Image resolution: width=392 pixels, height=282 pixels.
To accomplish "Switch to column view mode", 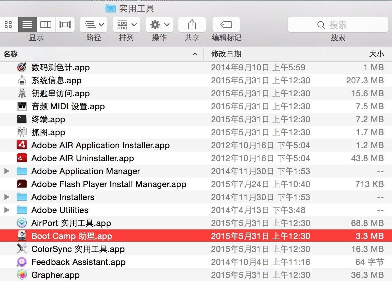I will pyautogui.click(x=46, y=25).
